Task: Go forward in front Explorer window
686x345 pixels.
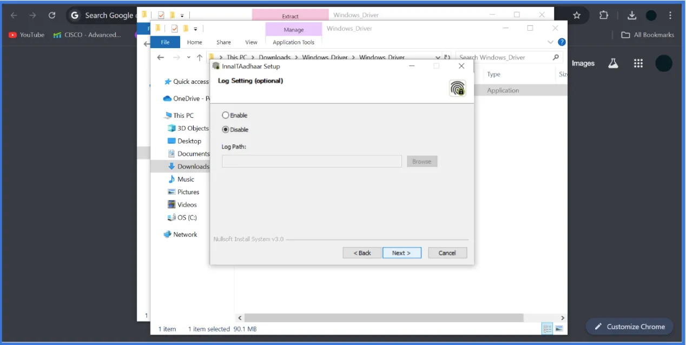Action: (176, 57)
